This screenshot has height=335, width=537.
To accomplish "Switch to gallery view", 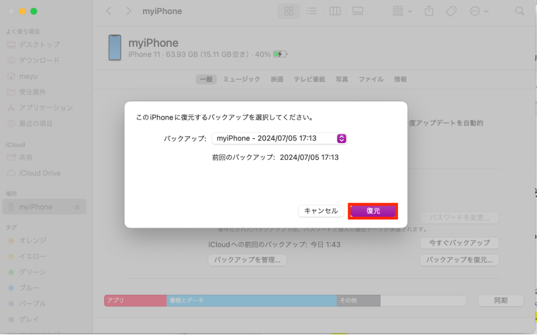I will 357,11.
